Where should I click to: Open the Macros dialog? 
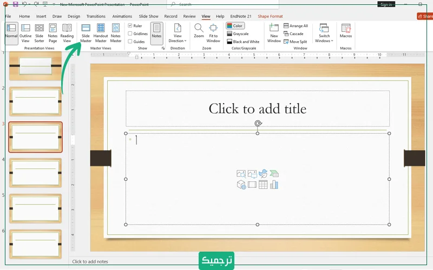tap(346, 31)
